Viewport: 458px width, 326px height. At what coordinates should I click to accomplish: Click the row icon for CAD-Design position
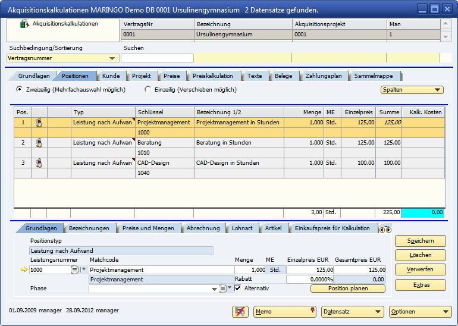point(39,163)
